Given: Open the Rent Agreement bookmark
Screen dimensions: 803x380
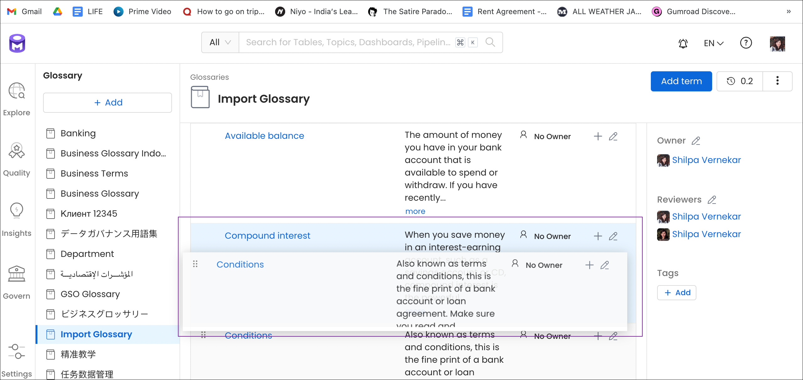Looking at the screenshot, I should pyautogui.click(x=505, y=12).
